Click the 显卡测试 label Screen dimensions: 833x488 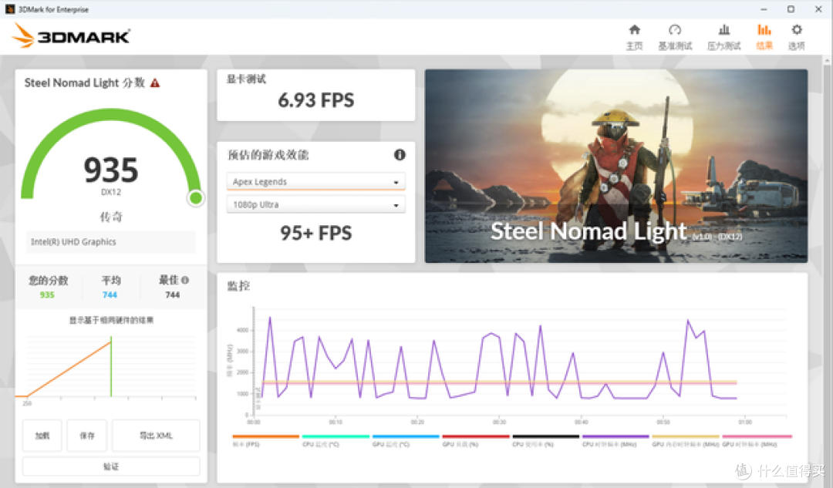tap(246, 79)
